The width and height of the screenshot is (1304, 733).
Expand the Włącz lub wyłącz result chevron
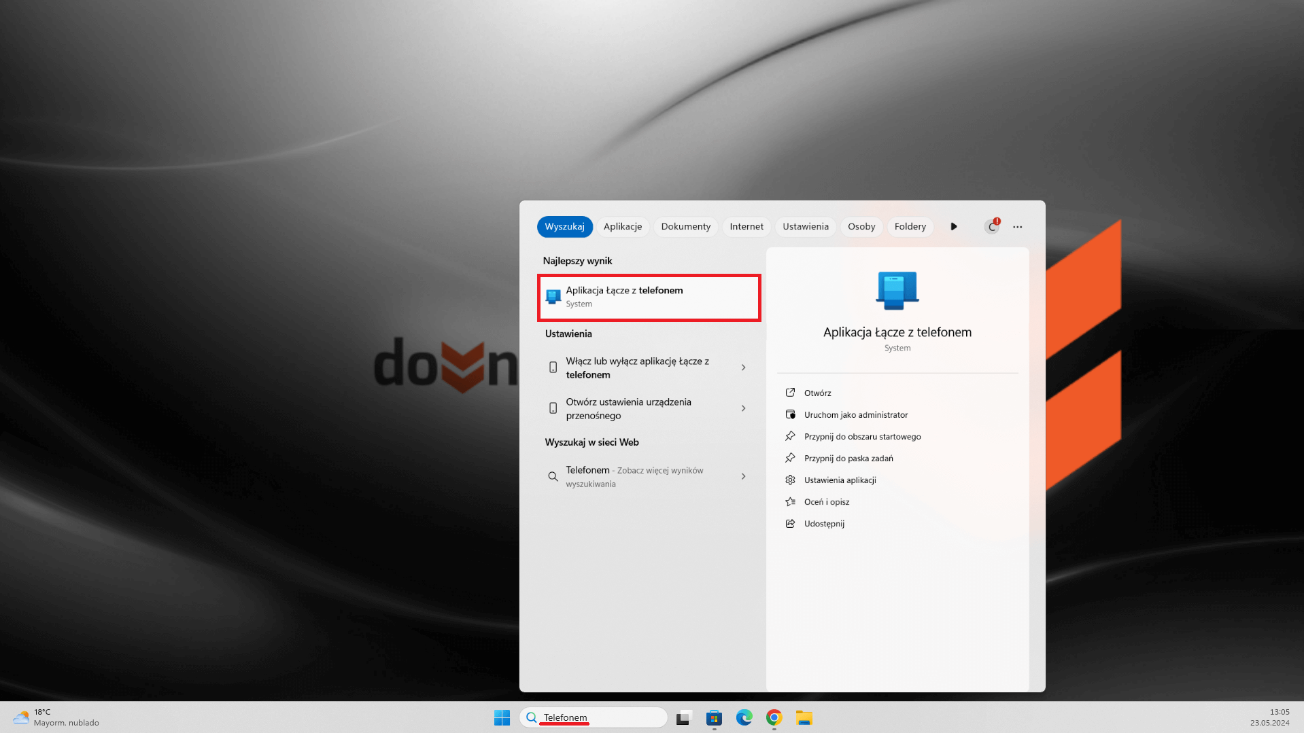743,368
